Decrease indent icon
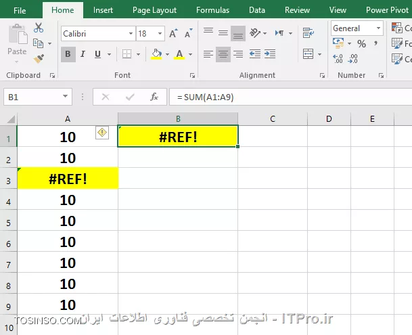412x335 pixels. (x=255, y=54)
